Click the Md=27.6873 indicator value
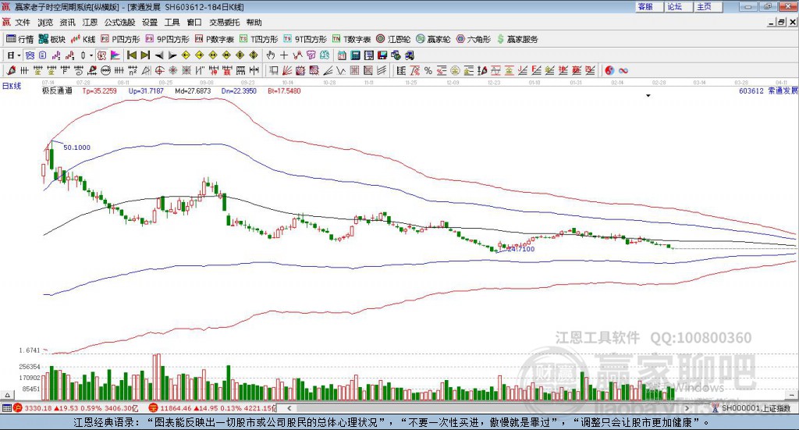 [193, 91]
